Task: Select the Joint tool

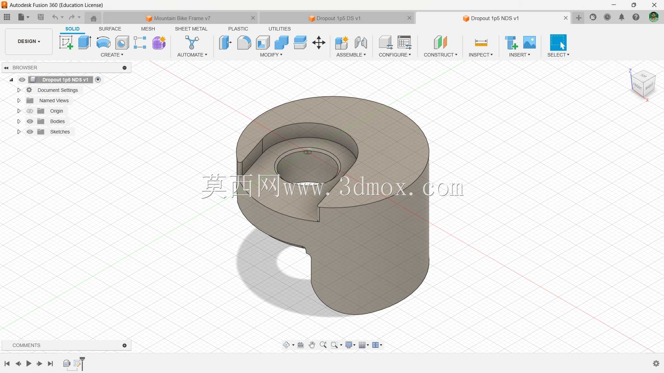Action: click(x=361, y=43)
